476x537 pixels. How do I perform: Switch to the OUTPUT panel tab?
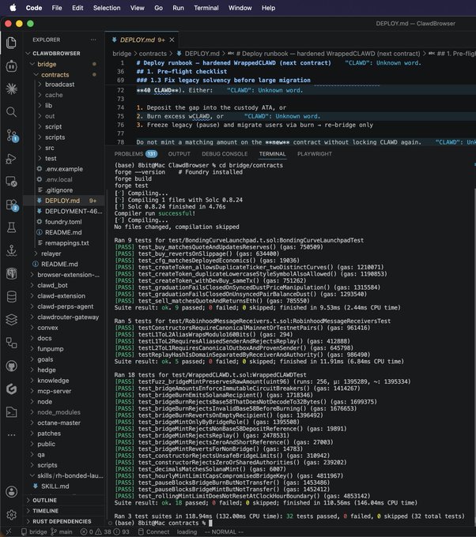pyautogui.click(x=179, y=154)
